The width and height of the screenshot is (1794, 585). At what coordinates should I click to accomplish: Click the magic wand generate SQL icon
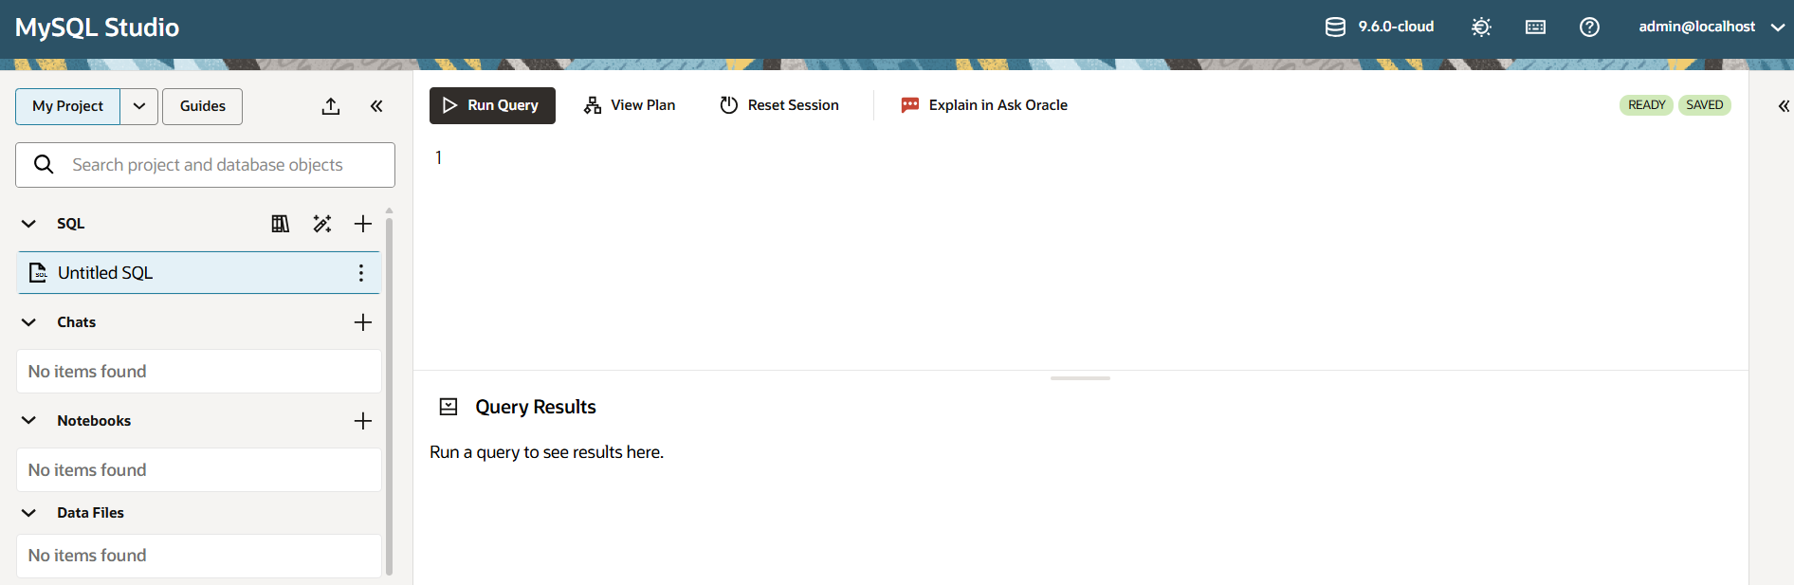pyautogui.click(x=322, y=224)
